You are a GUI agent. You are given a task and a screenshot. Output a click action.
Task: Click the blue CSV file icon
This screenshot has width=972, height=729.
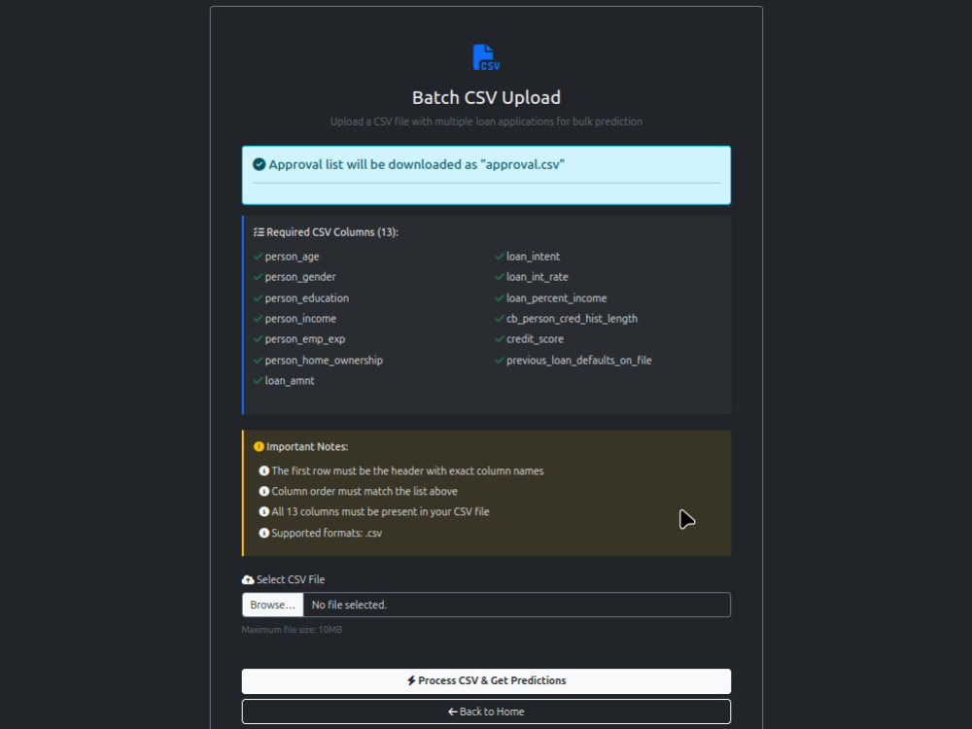pos(486,57)
